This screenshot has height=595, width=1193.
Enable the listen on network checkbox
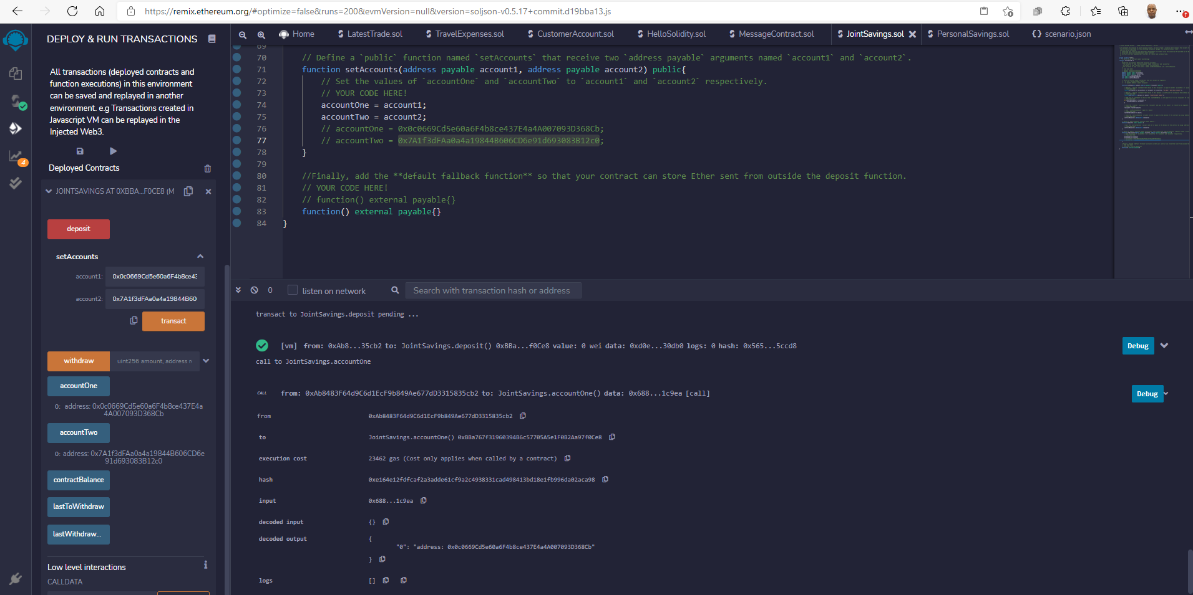pyautogui.click(x=292, y=290)
